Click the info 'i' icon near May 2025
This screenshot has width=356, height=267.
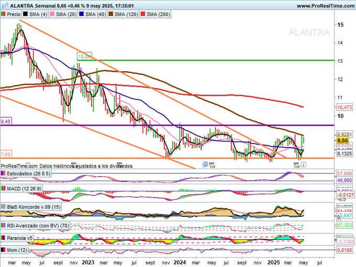pyautogui.click(x=304, y=164)
